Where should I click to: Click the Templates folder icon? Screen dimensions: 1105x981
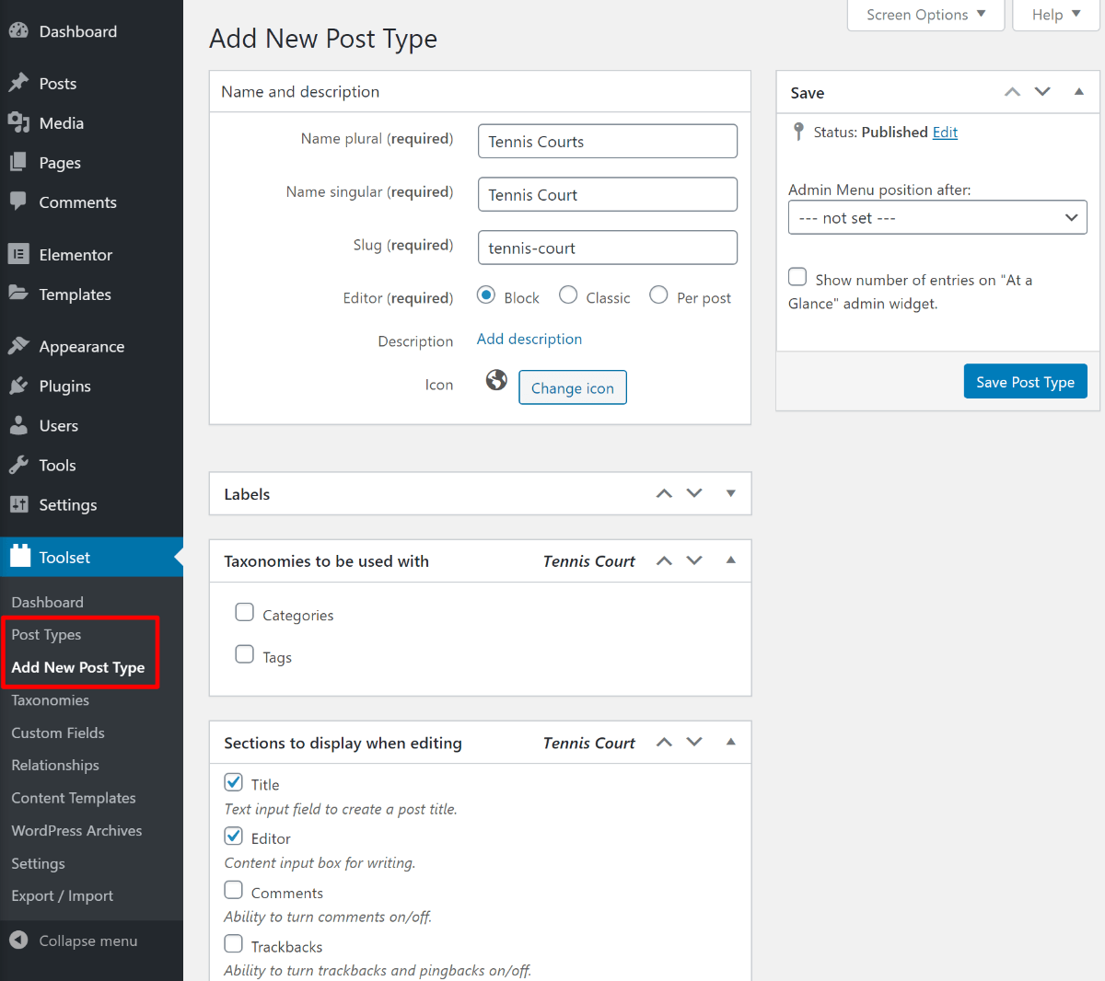point(18,294)
